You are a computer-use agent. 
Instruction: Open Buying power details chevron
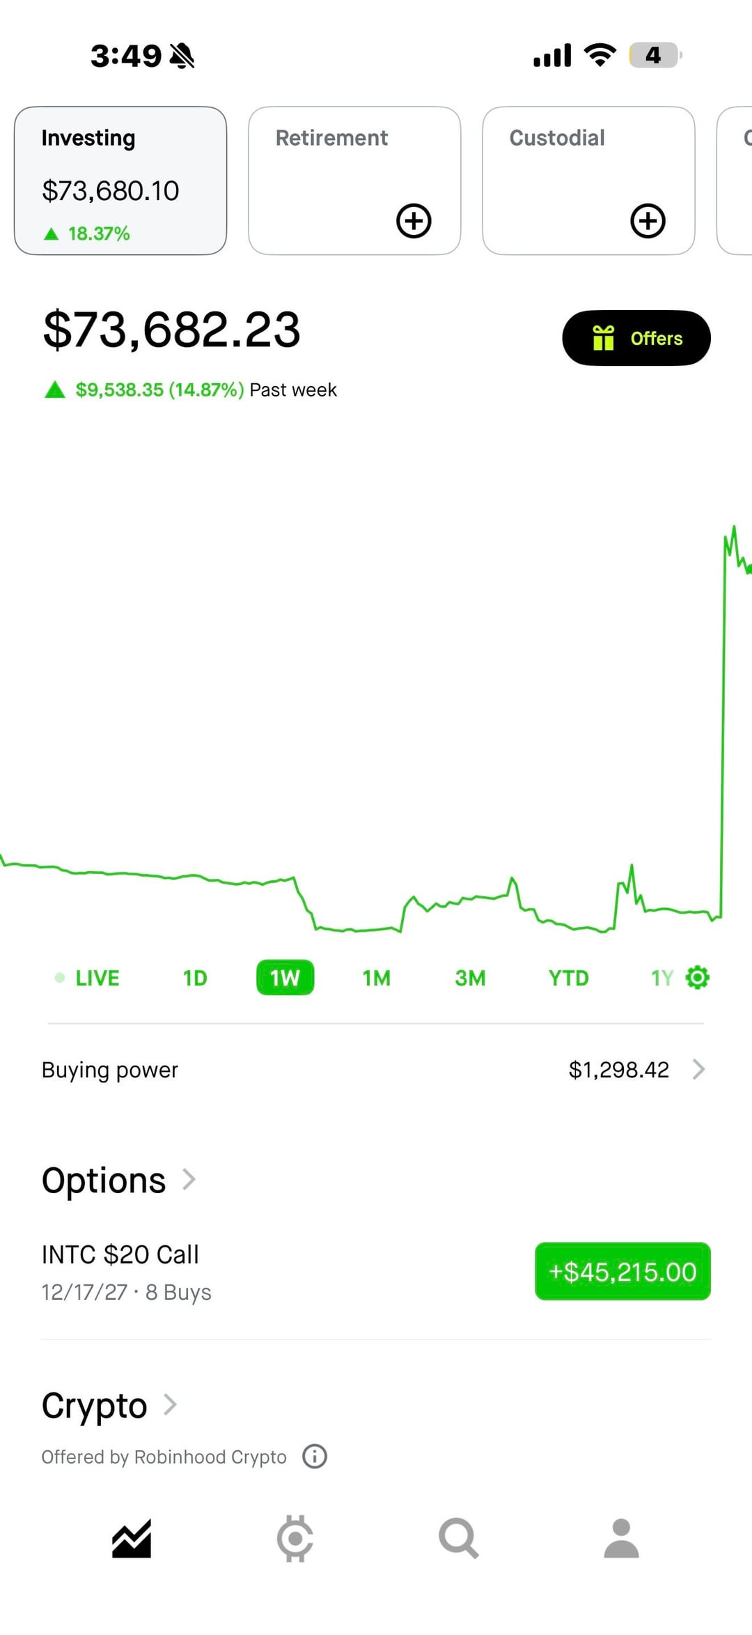[x=698, y=1069]
